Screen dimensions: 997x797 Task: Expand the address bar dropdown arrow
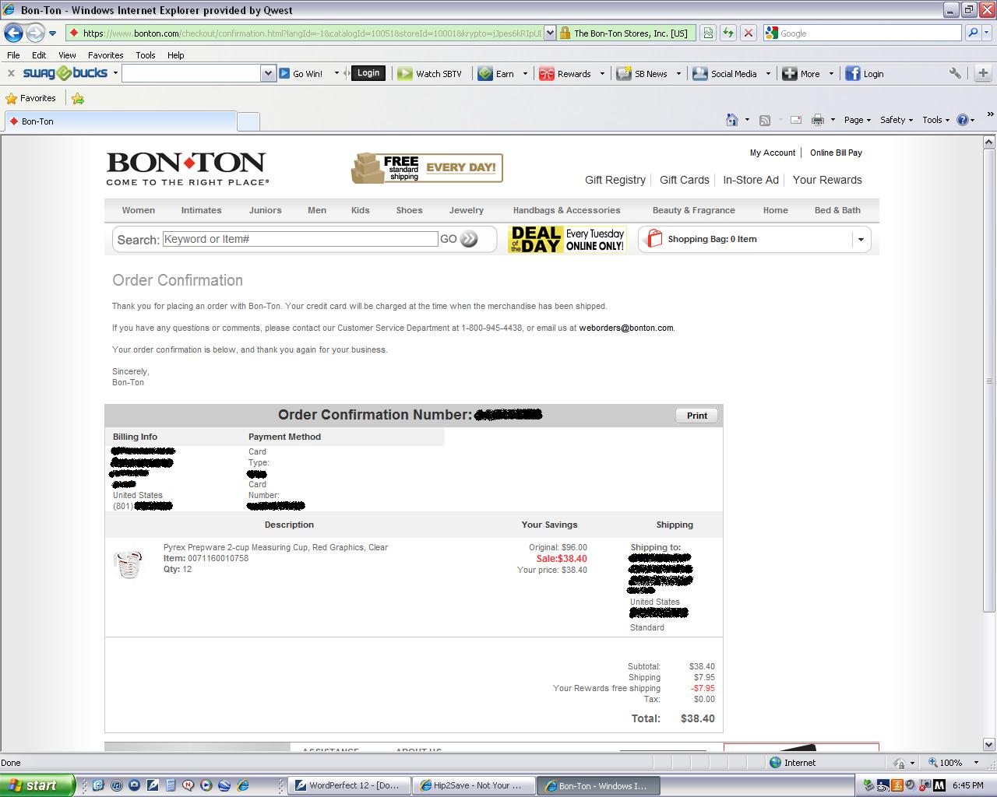coord(550,33)
